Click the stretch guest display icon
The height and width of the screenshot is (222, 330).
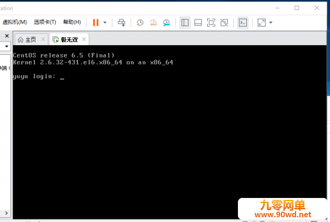pos(262,23)
